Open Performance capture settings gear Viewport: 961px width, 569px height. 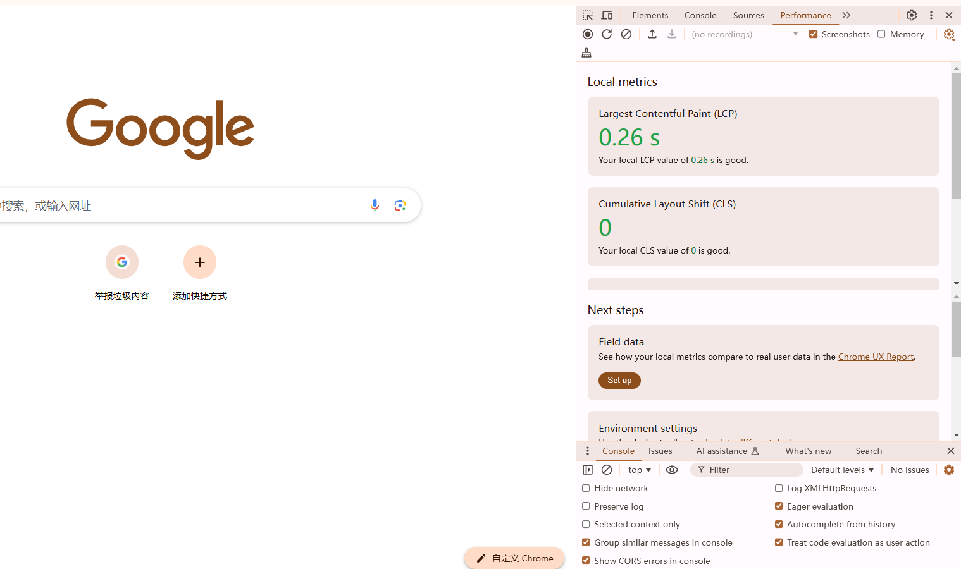[x=949, y=35]
